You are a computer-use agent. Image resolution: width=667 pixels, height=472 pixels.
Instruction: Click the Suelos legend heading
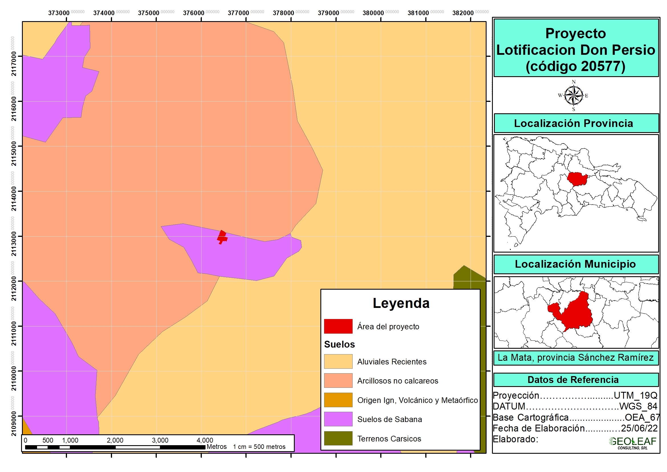[339, 344]
